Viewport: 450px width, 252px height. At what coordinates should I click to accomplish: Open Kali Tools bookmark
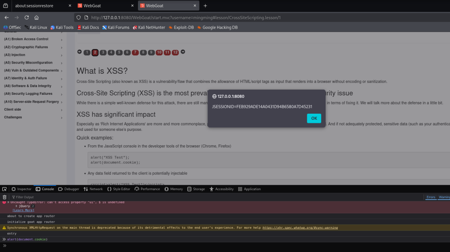tap(62, 28)
